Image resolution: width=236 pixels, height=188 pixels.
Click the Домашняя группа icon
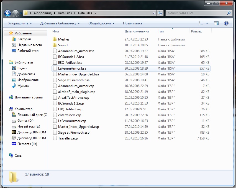click(x=11, y=97)
